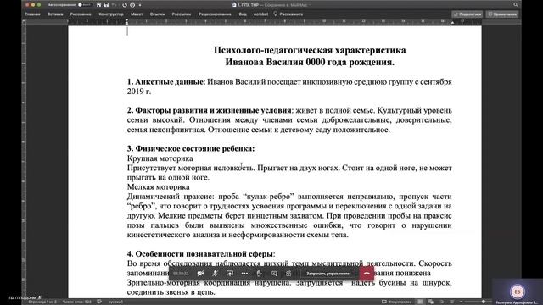Toggle the muted microphone in call toolbar
This screenshot has width=543, height=305.
[215, 274]
